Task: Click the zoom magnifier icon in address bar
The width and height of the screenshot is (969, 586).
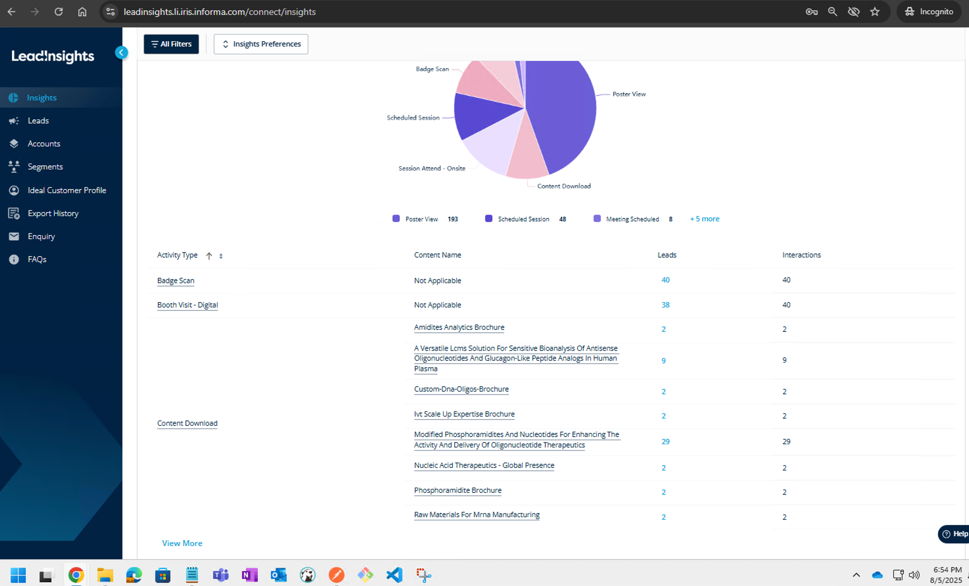Action: [833, 12]
